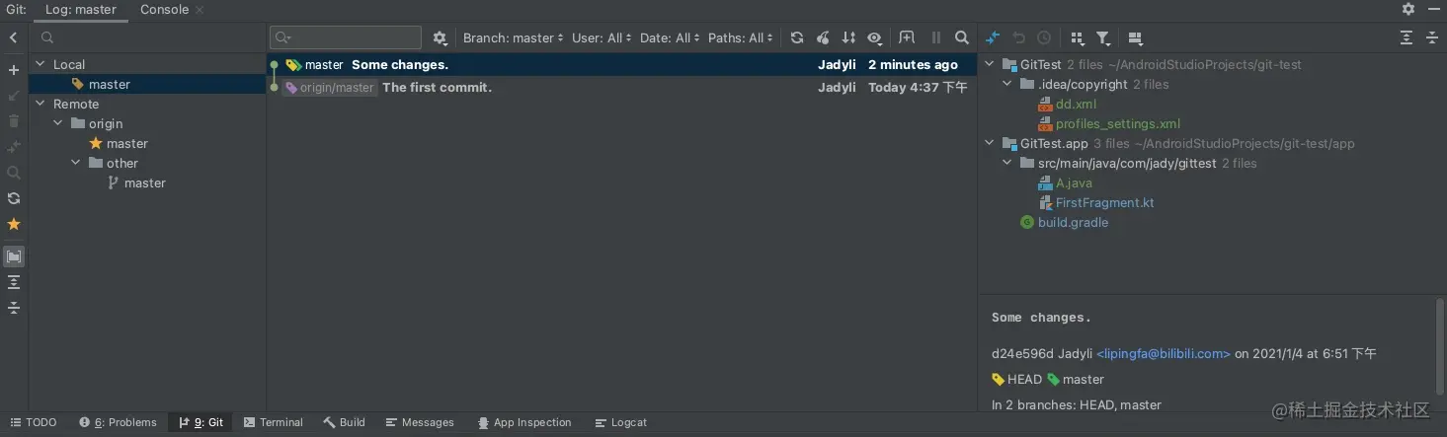Collapse the Local branches node

(x=40, y=64)
